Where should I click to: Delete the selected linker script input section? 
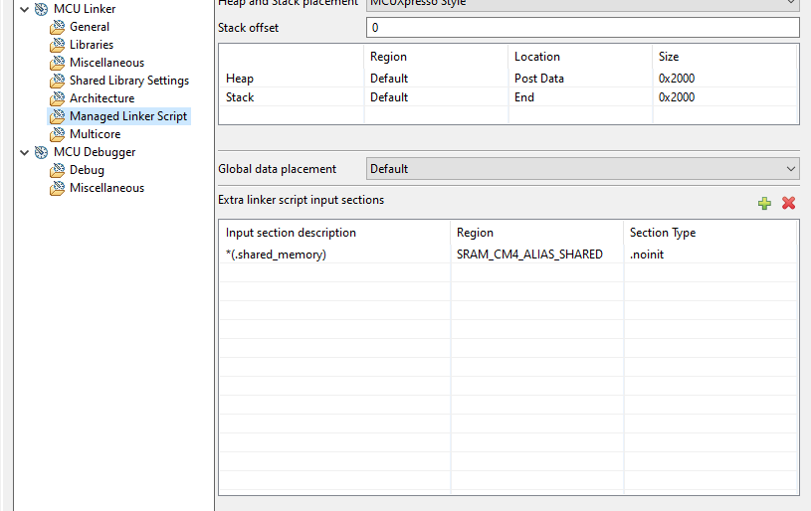(788, 203)
